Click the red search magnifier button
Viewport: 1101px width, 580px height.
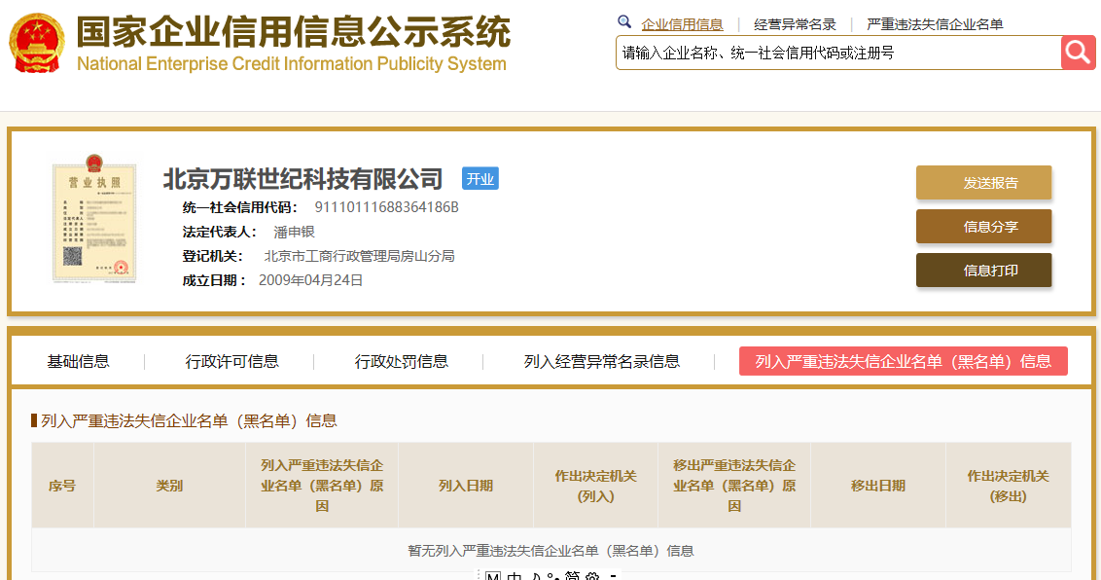[x=1078, y=53]
